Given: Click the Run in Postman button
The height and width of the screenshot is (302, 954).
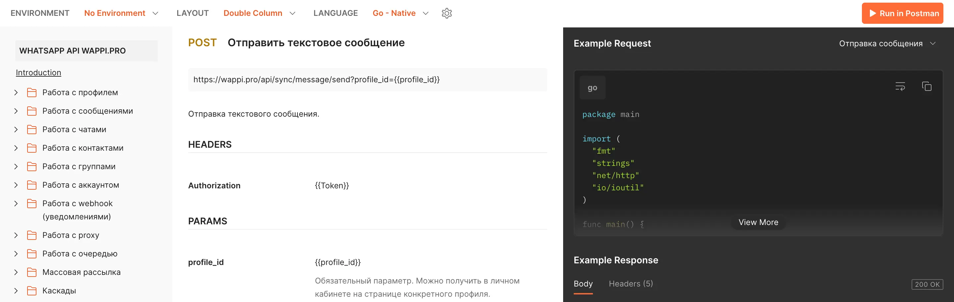Looking at the screenshot, I should point(902,13).
